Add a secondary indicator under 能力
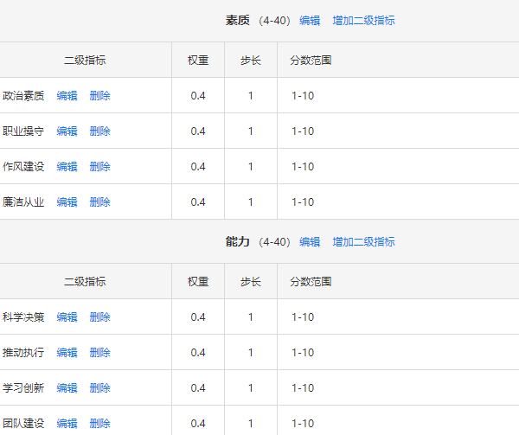The height and width of the screenshot is (435, 519). 363,242
